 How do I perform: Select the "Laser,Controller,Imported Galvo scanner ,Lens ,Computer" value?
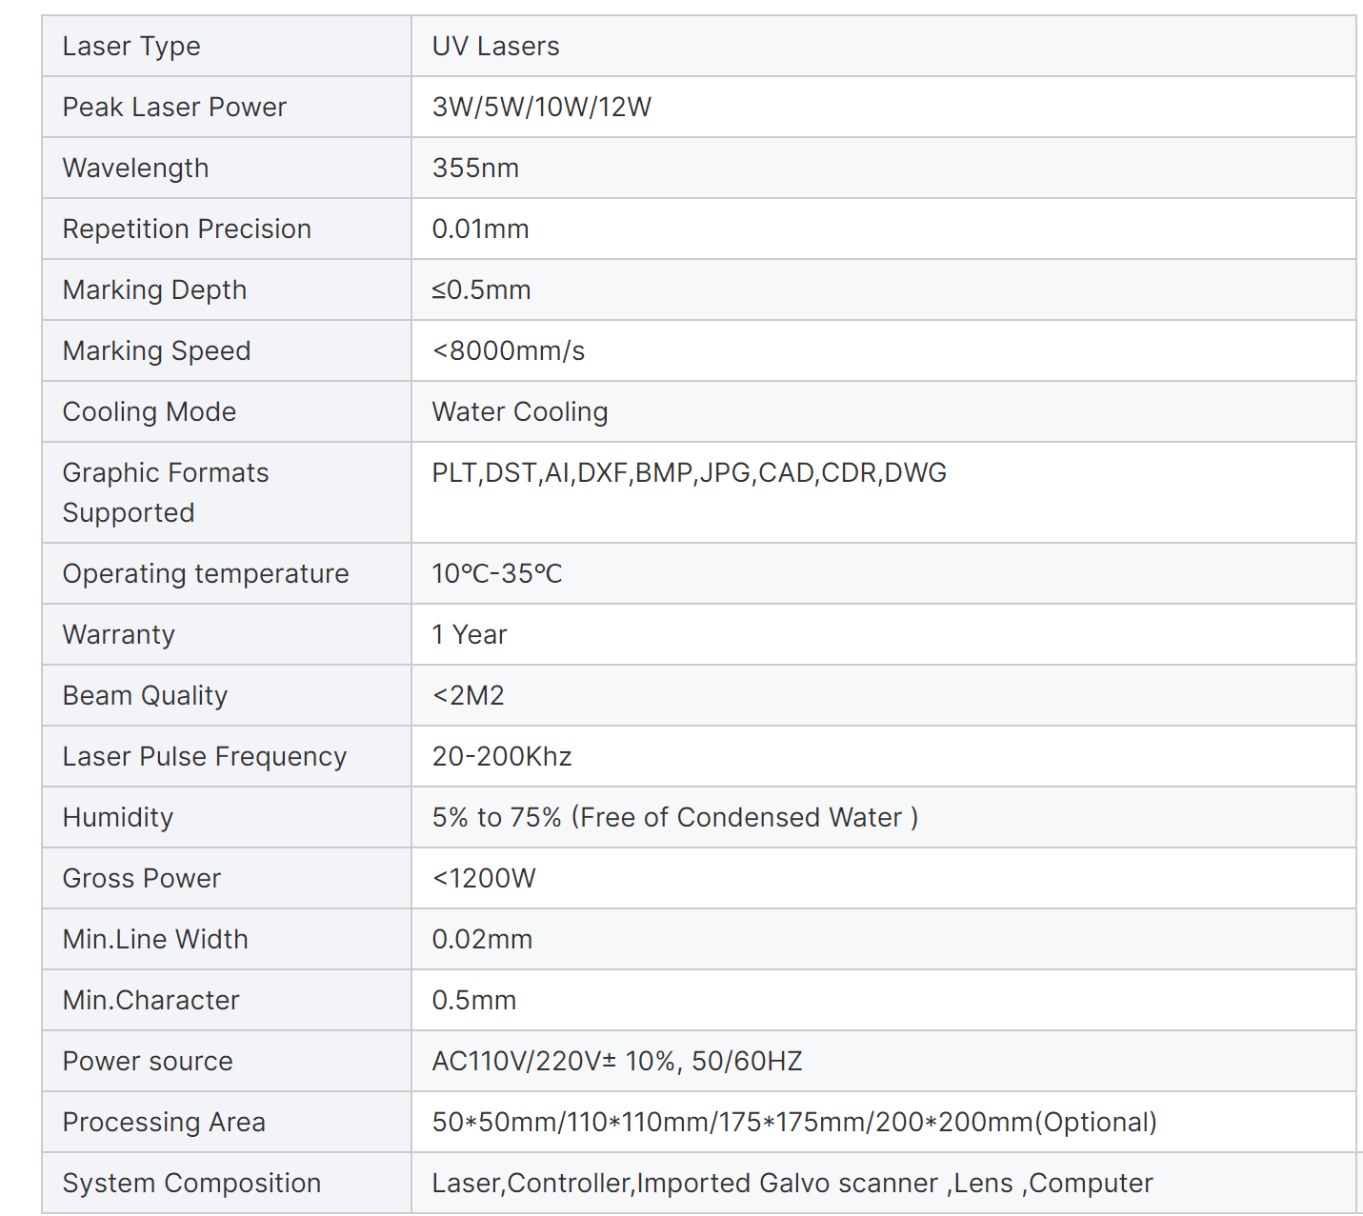[x=792, y=1184]
